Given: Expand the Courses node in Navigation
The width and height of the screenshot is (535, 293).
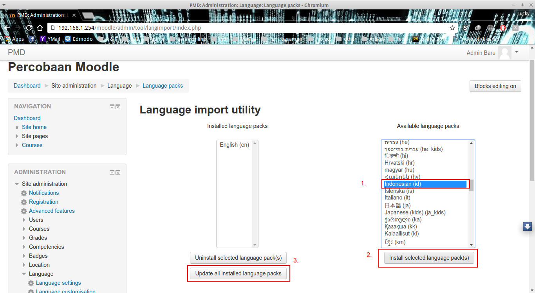Looking at the screenshot, I should (17, 145).
